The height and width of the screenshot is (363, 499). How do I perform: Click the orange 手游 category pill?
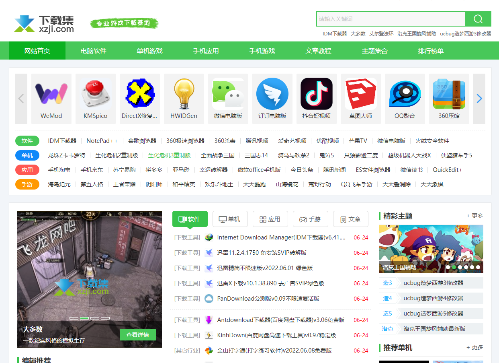pos(27,184)
